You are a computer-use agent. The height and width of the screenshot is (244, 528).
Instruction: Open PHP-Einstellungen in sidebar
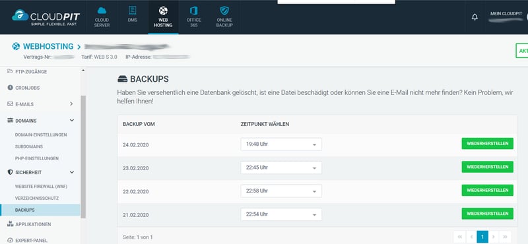pos(37,158)
